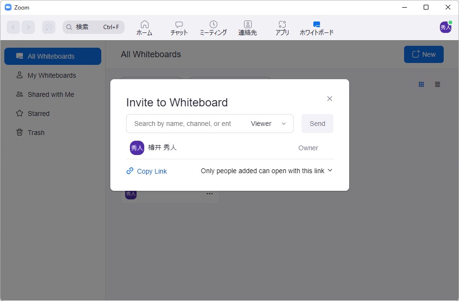
Task: Close the Invite to Whiteboard dialog
Action: 330,99
